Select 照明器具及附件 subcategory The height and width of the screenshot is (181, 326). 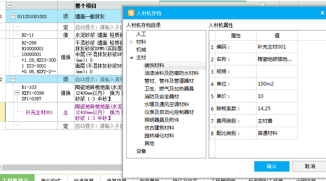[161, 120]
